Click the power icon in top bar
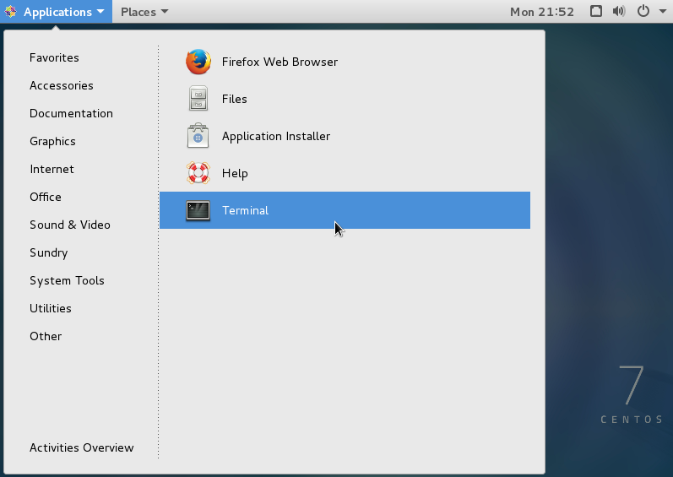The height and width of the screenshot is (477, 673). click(643, 12)
